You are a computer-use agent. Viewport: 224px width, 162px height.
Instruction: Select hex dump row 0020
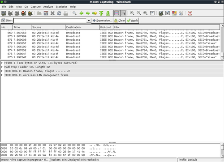click(x=58, y=152)
